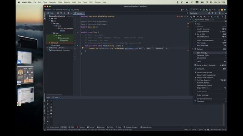Select AppTest class in project tree
This screenshot has height=136, width=243.
[x=64, y=40]
